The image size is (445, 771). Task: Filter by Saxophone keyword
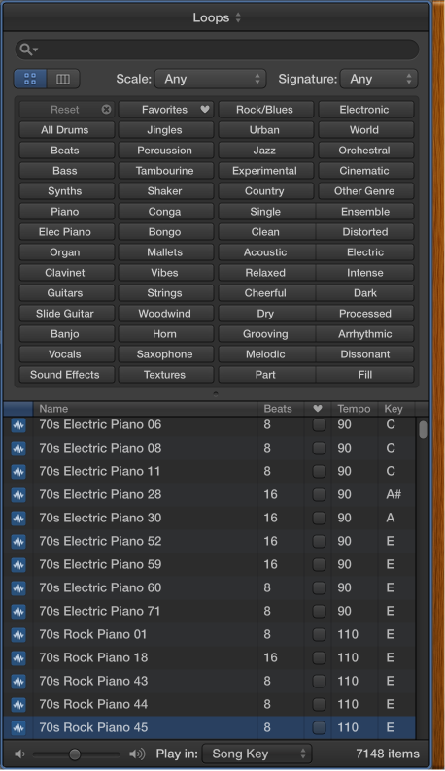tap(166, 354)
